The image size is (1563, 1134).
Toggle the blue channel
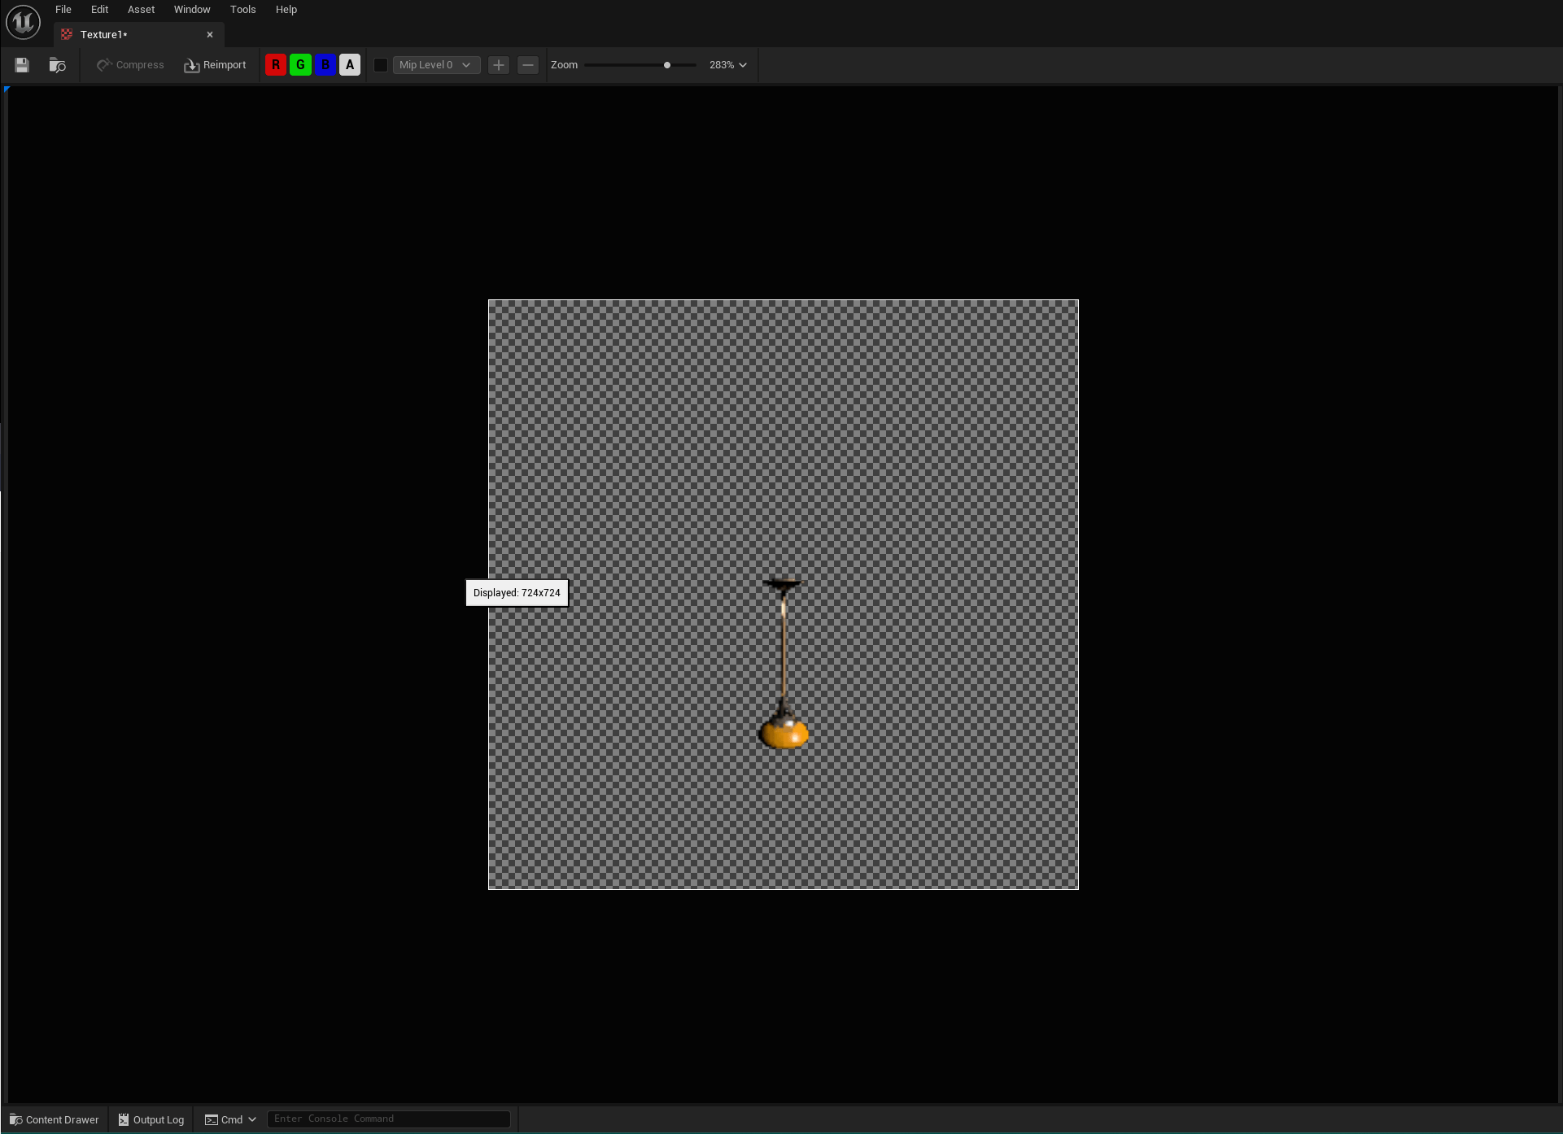click(325, 65)
